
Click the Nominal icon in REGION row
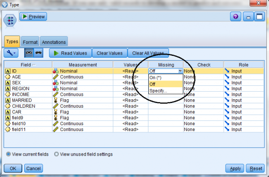point(56,88)
